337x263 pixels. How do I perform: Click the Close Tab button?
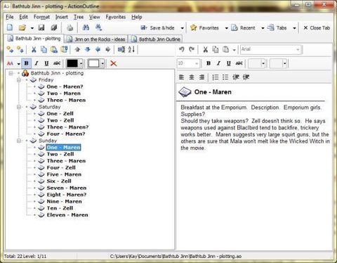(317, 28)
